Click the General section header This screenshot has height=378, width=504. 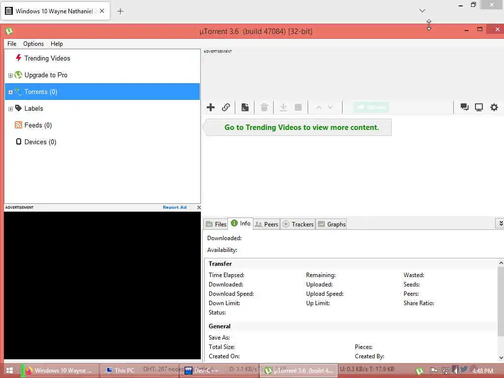click(x=220, y=326)
